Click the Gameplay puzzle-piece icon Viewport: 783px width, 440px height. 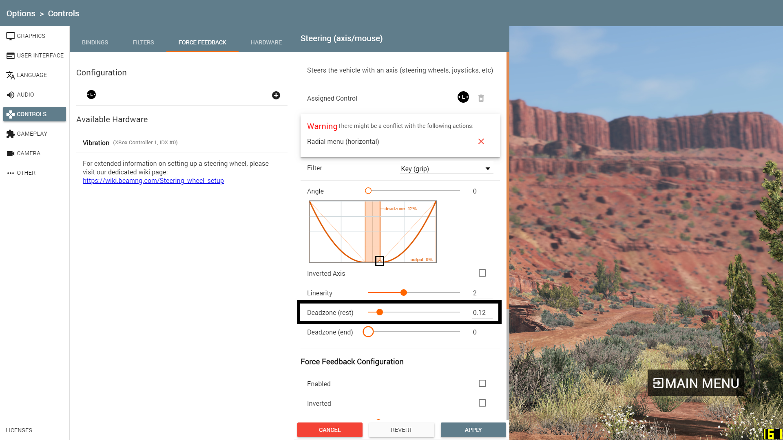click(x=11, y=134)
